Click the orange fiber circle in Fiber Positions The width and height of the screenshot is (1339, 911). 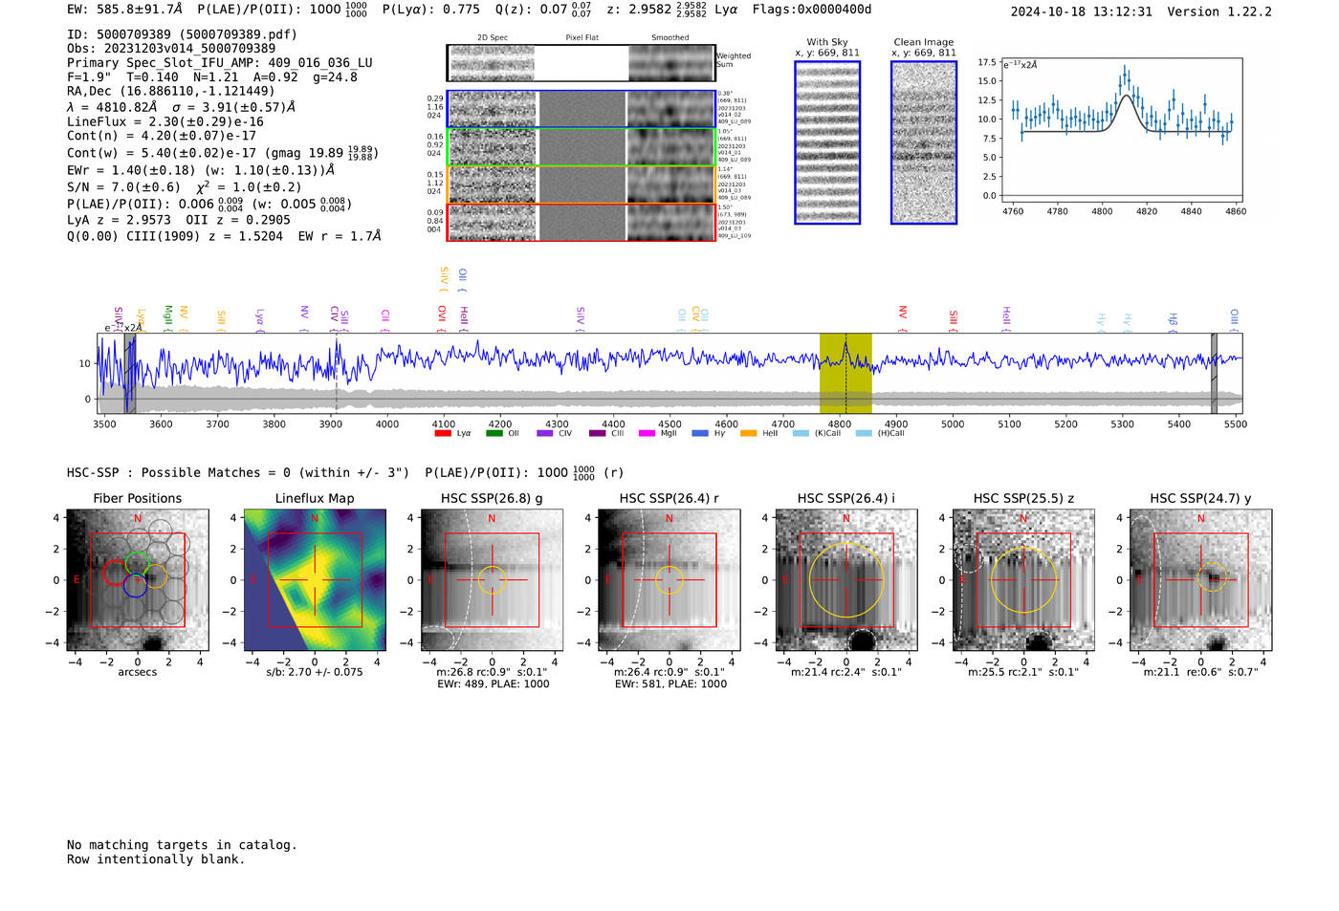point(156,576)
